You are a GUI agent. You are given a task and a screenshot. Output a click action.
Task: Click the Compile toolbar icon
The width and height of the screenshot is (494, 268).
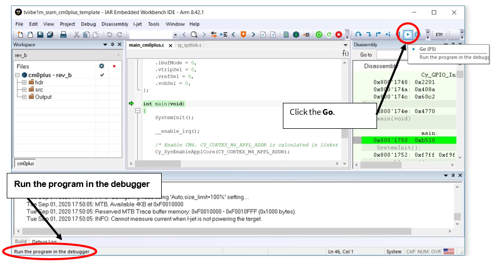point(286,35)
